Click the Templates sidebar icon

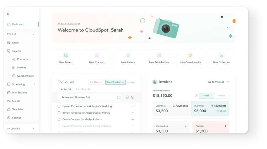(9, 109)
